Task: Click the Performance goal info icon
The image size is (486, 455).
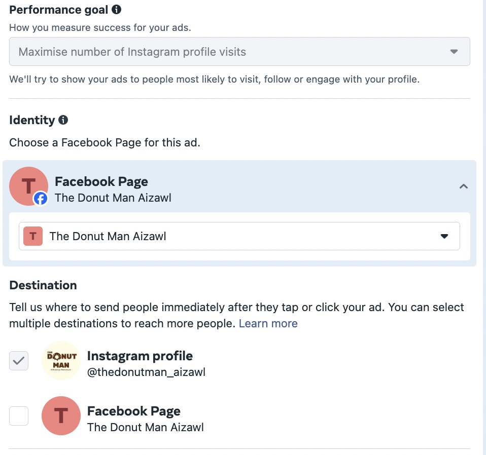Action: tap(117, 10)
